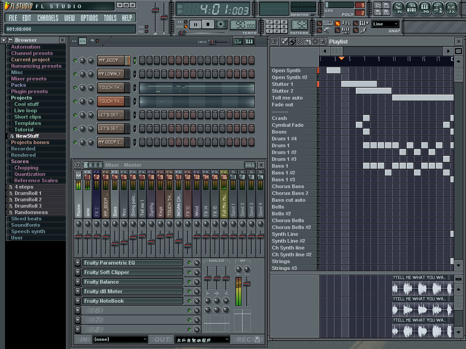466x349 pixels.
Task: Open Fruity Parametric EQ slot arrow menu
Action: pos(77,263)
